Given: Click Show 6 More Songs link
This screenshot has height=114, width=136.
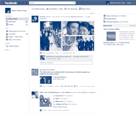Looking at the screenshot, I should pos(60,107).
